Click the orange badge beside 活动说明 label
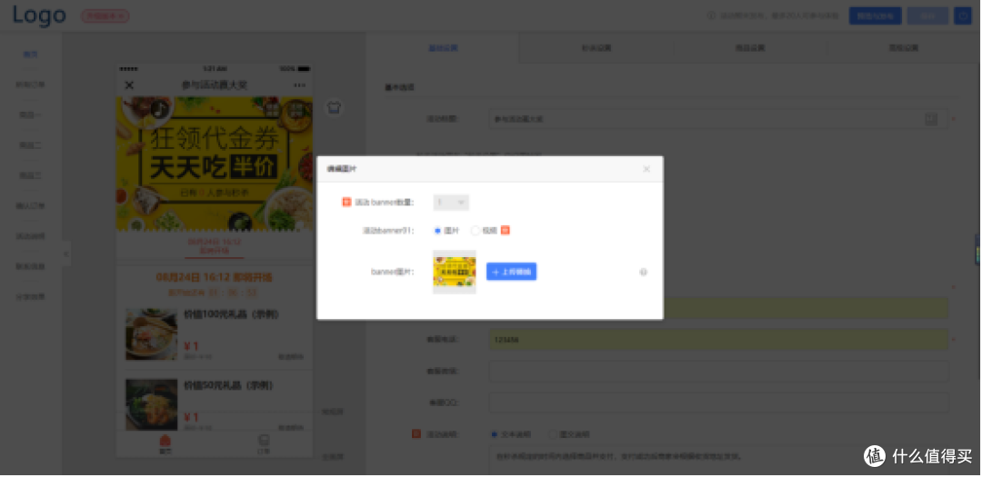 tap(416, 433)
